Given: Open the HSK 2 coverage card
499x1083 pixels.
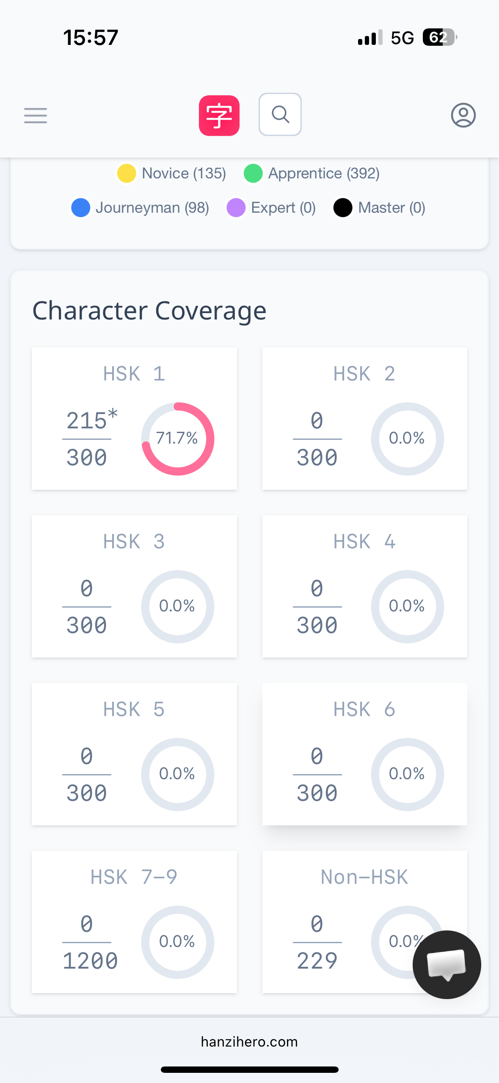Looking at the screenshot, I should click(x=364, y=419).
